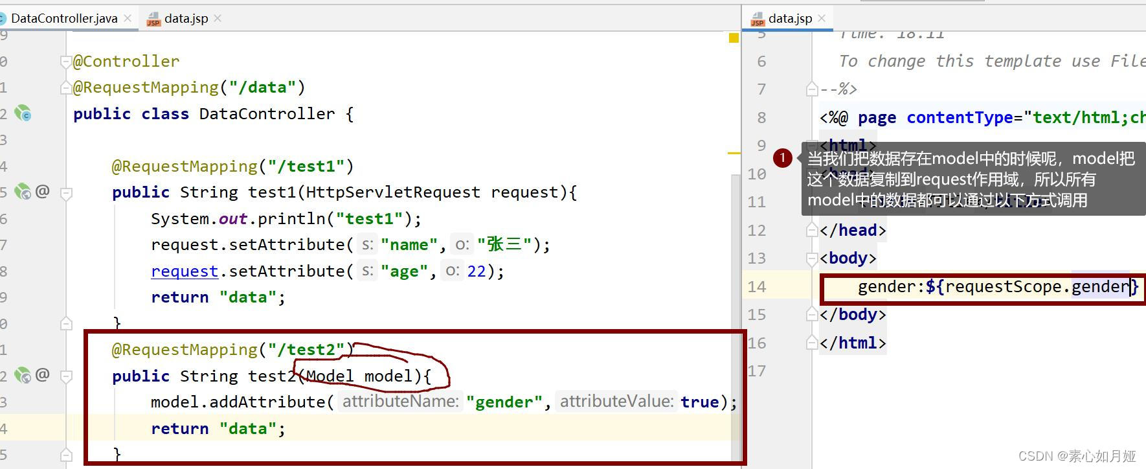Select the data.jsp tab in right editor
The width and height of the screenshot is (1146, 469).
790,18
